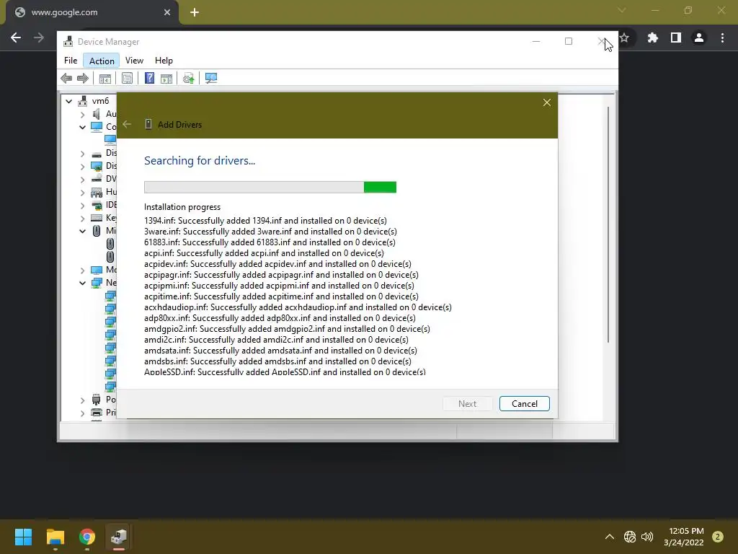Open the Chrome tab search chevron

click(x=622, y=10)
